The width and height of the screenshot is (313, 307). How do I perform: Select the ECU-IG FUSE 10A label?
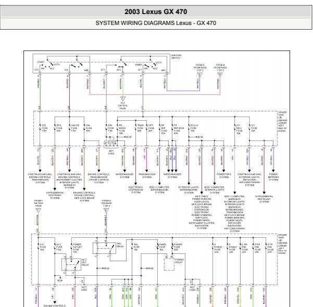194,128
